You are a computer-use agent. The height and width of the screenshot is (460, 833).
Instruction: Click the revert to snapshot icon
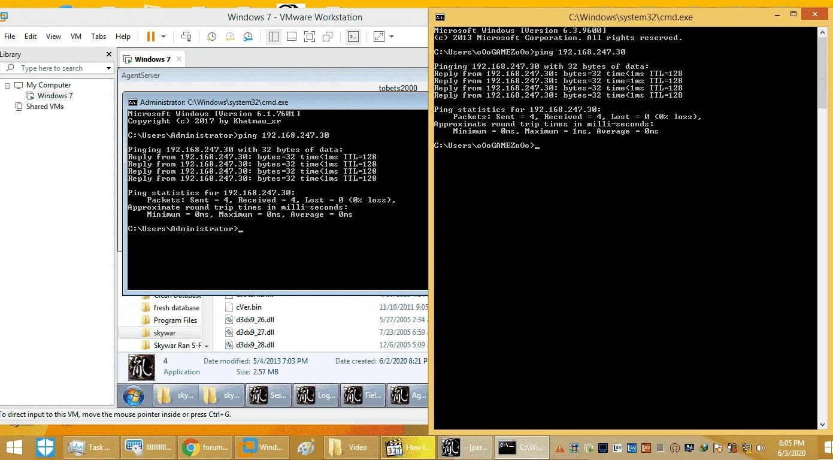click(230, 37)
